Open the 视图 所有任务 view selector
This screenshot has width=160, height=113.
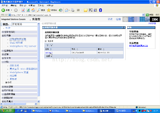[24, 24]
